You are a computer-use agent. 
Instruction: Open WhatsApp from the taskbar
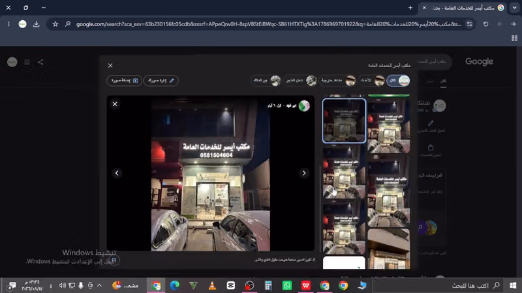coord(287,285)
